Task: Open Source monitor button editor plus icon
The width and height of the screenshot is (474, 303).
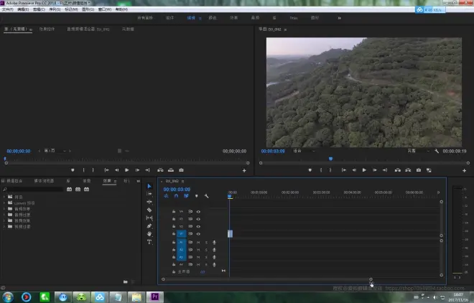Action: [244, 171]
